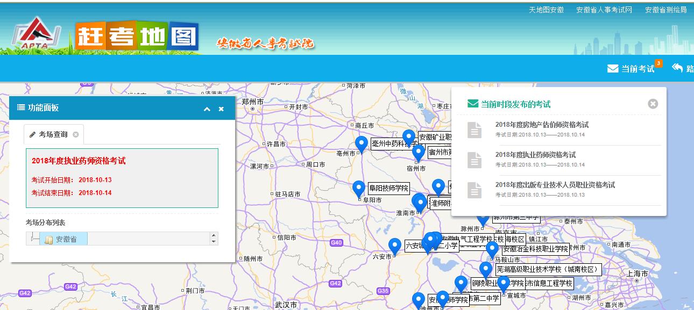Open 2018年度出版专业技术人员职业资格考试 entry
The height and width of the screenshot is (310, 694).
point(555,185)
